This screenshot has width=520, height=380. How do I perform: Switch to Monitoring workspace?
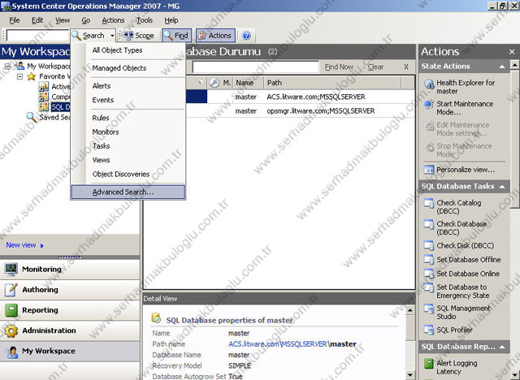click(x=70, y=269)
